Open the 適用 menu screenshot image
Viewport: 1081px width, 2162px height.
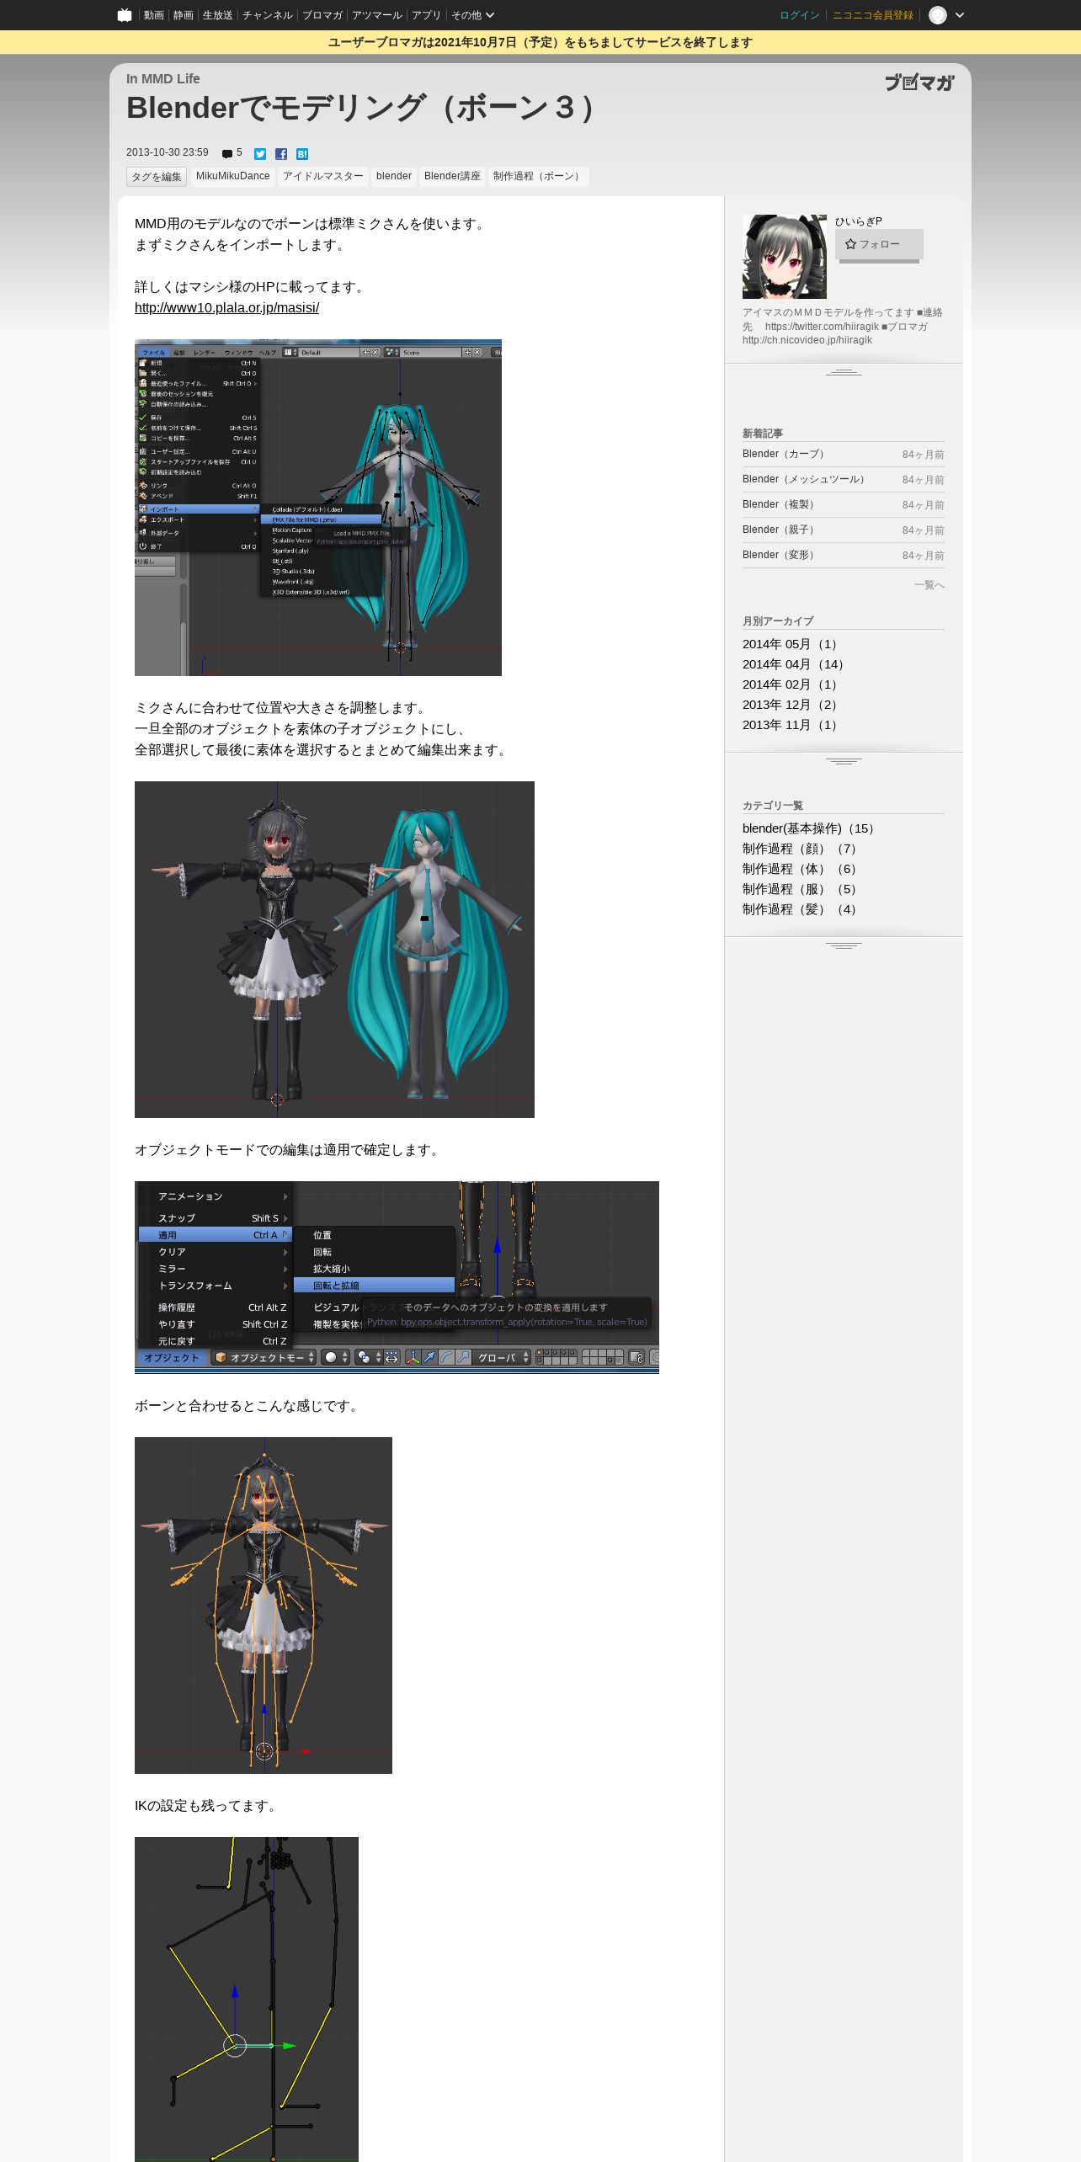(397, 1277)
